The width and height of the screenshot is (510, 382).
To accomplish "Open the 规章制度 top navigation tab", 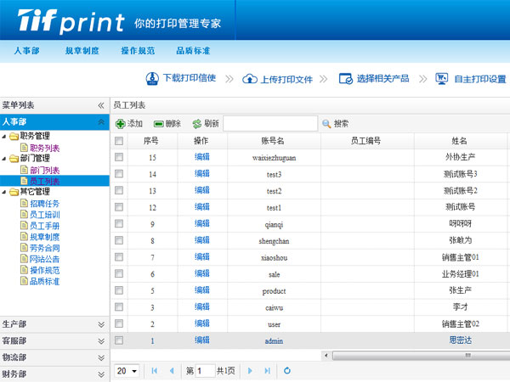I will (82, 51).
